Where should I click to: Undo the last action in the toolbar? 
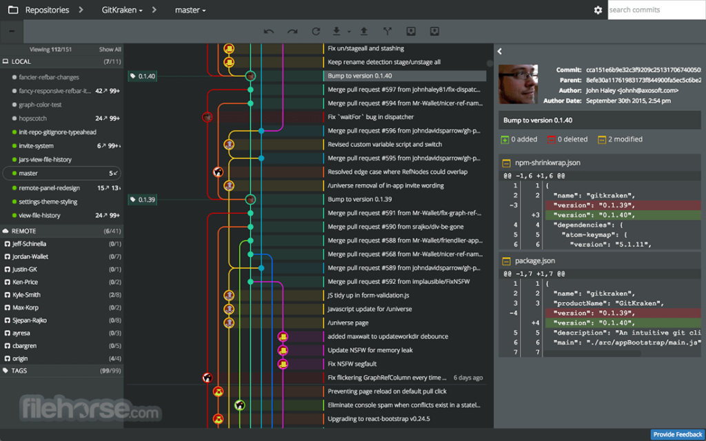coord(268,31)
